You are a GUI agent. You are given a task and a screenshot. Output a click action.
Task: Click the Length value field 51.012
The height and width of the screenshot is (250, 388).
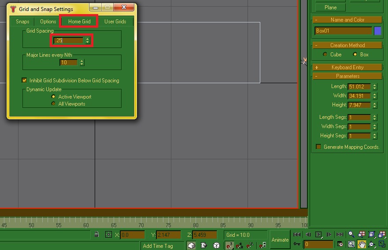(359, 87)
